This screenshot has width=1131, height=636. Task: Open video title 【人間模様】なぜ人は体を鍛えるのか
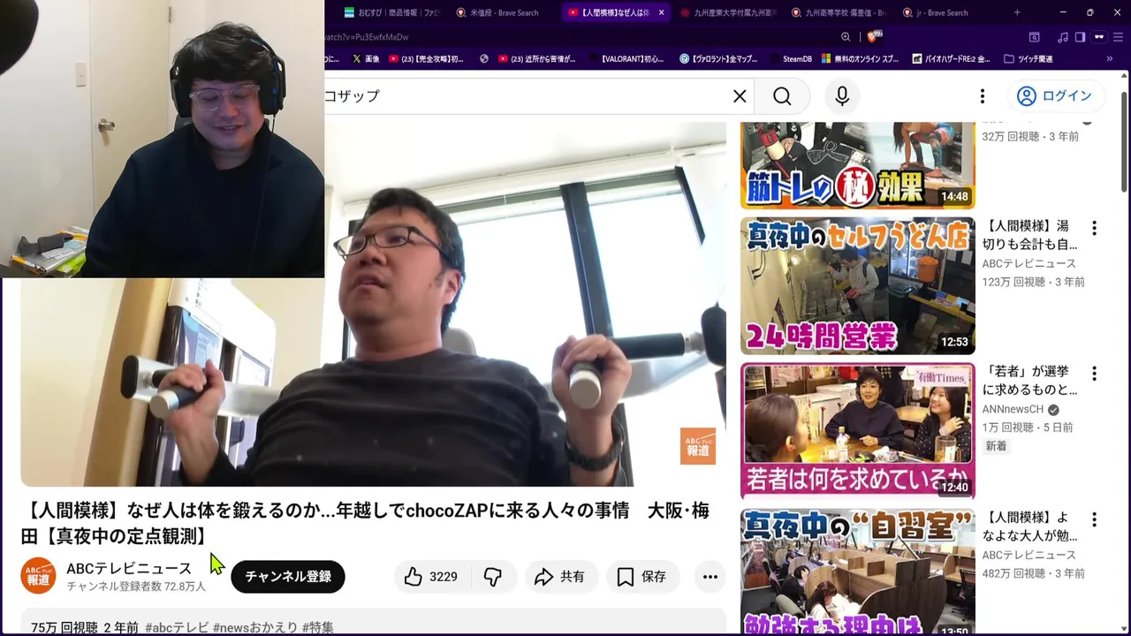pyautogui.click(x=365, y=523)
